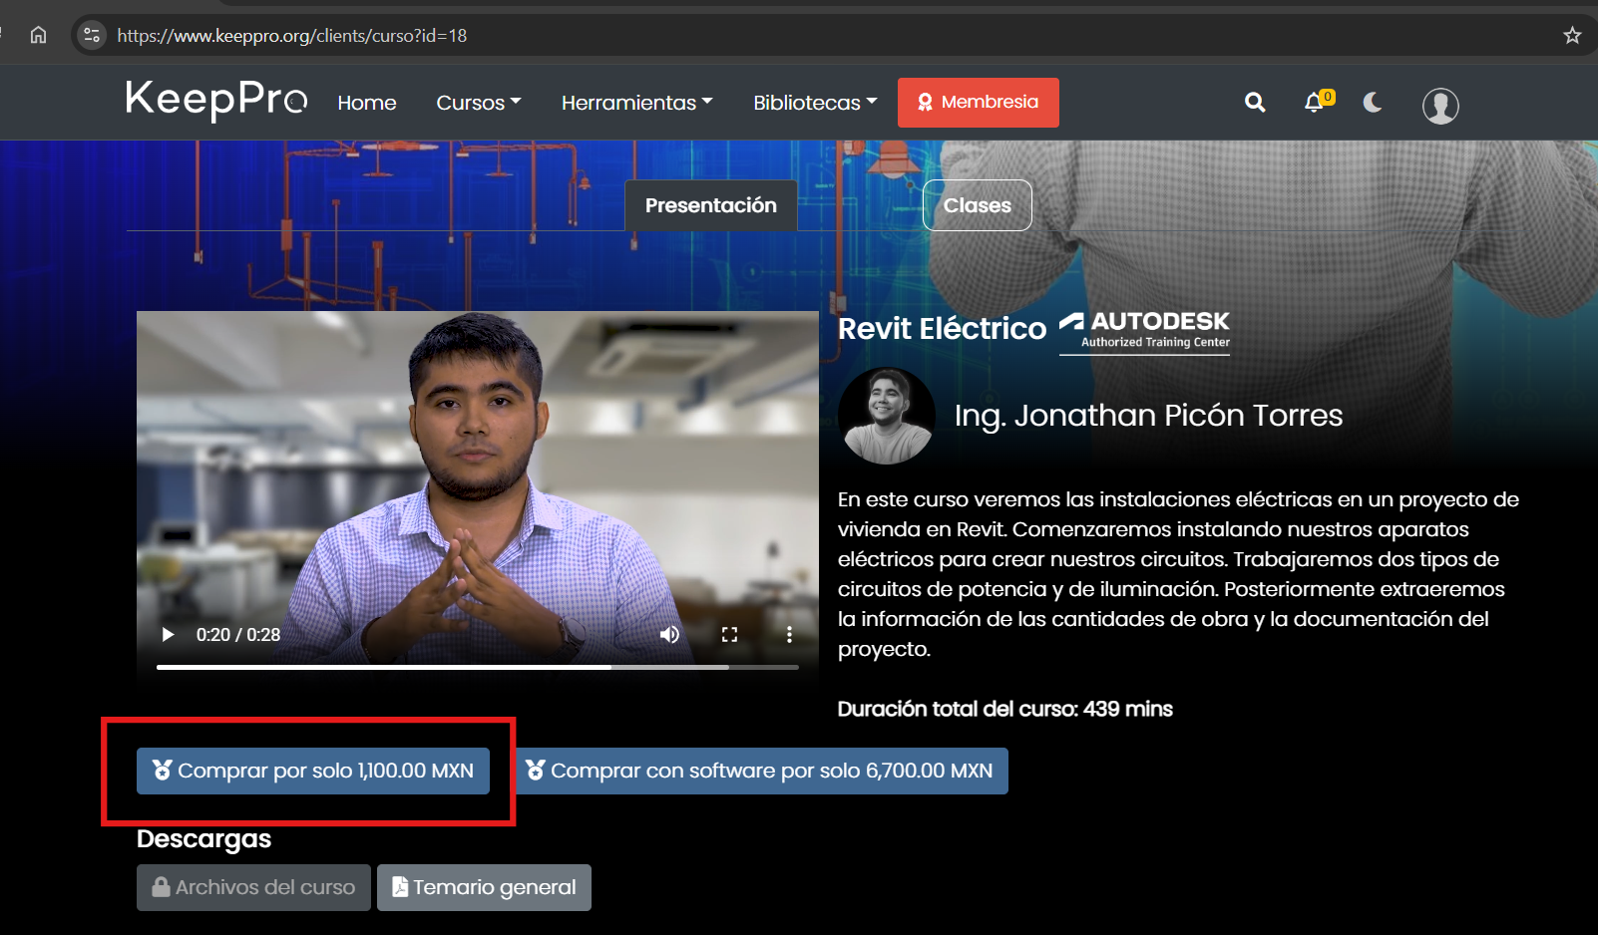Bookmark this page with the star icon

[x=1572, y=35]
